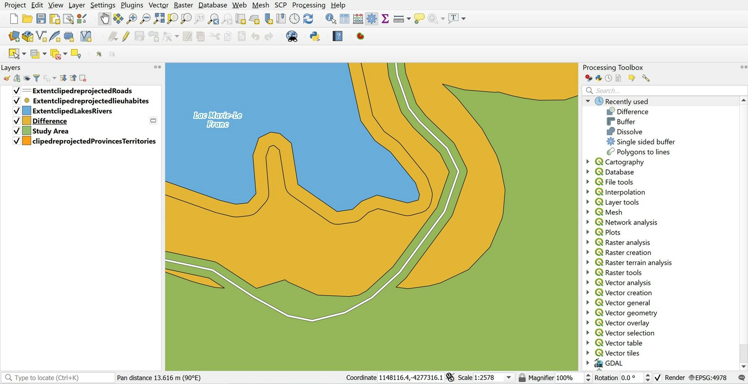Activate the Identify Features tool
Viewport: 748px width, 384px height.
pos(330,18)
